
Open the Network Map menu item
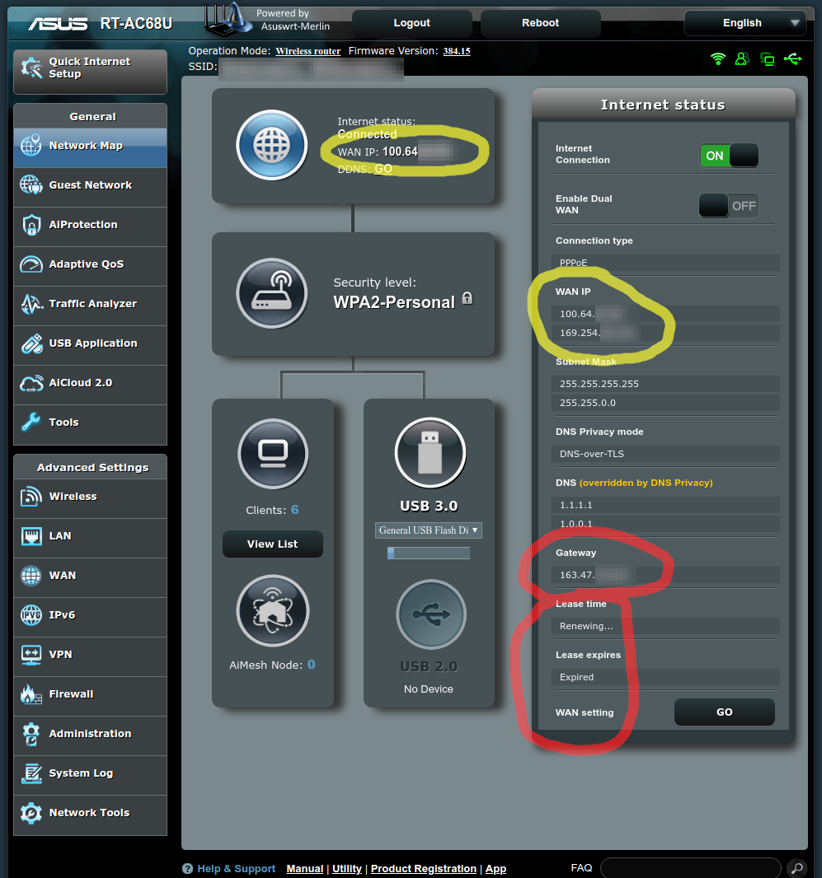click(x=90, y=146)
